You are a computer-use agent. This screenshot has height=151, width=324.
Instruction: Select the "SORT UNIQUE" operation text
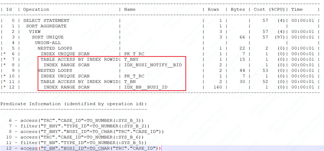click(x=48, y=37)
